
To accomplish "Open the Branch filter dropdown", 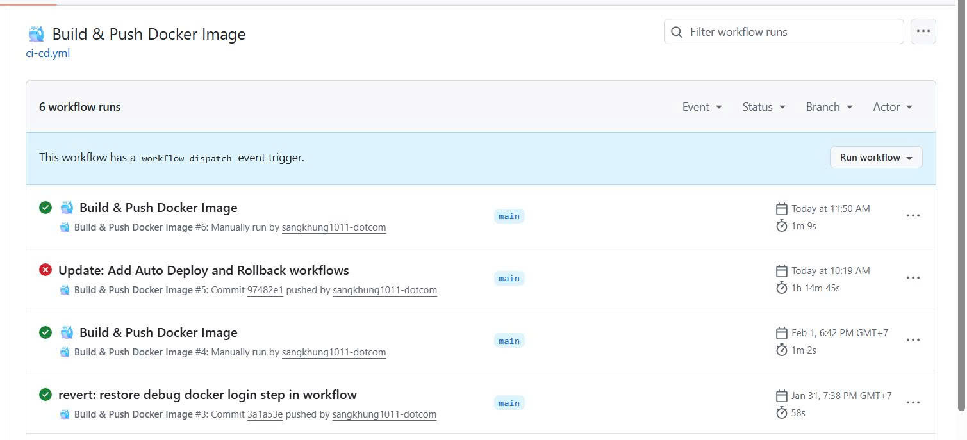I will point(829,107).
